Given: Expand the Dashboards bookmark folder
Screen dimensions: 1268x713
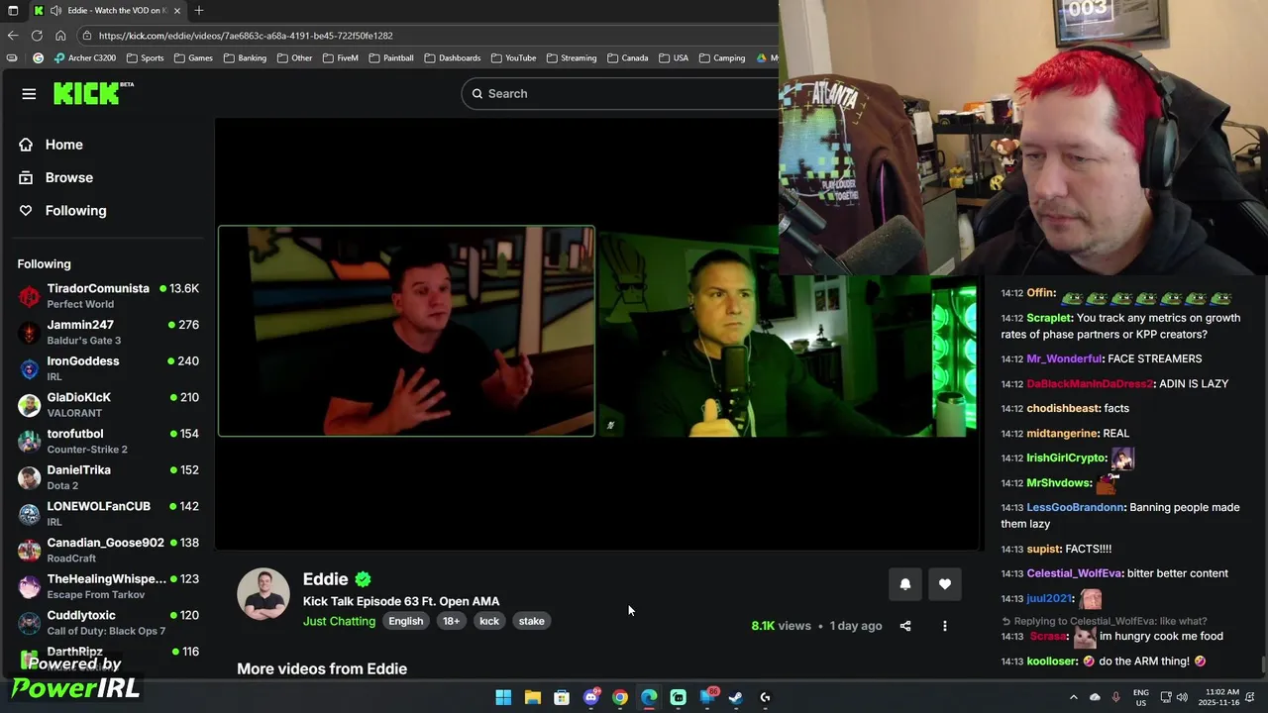Looking at the screenshot, I should pyautogui.click(x=452, y=57).
